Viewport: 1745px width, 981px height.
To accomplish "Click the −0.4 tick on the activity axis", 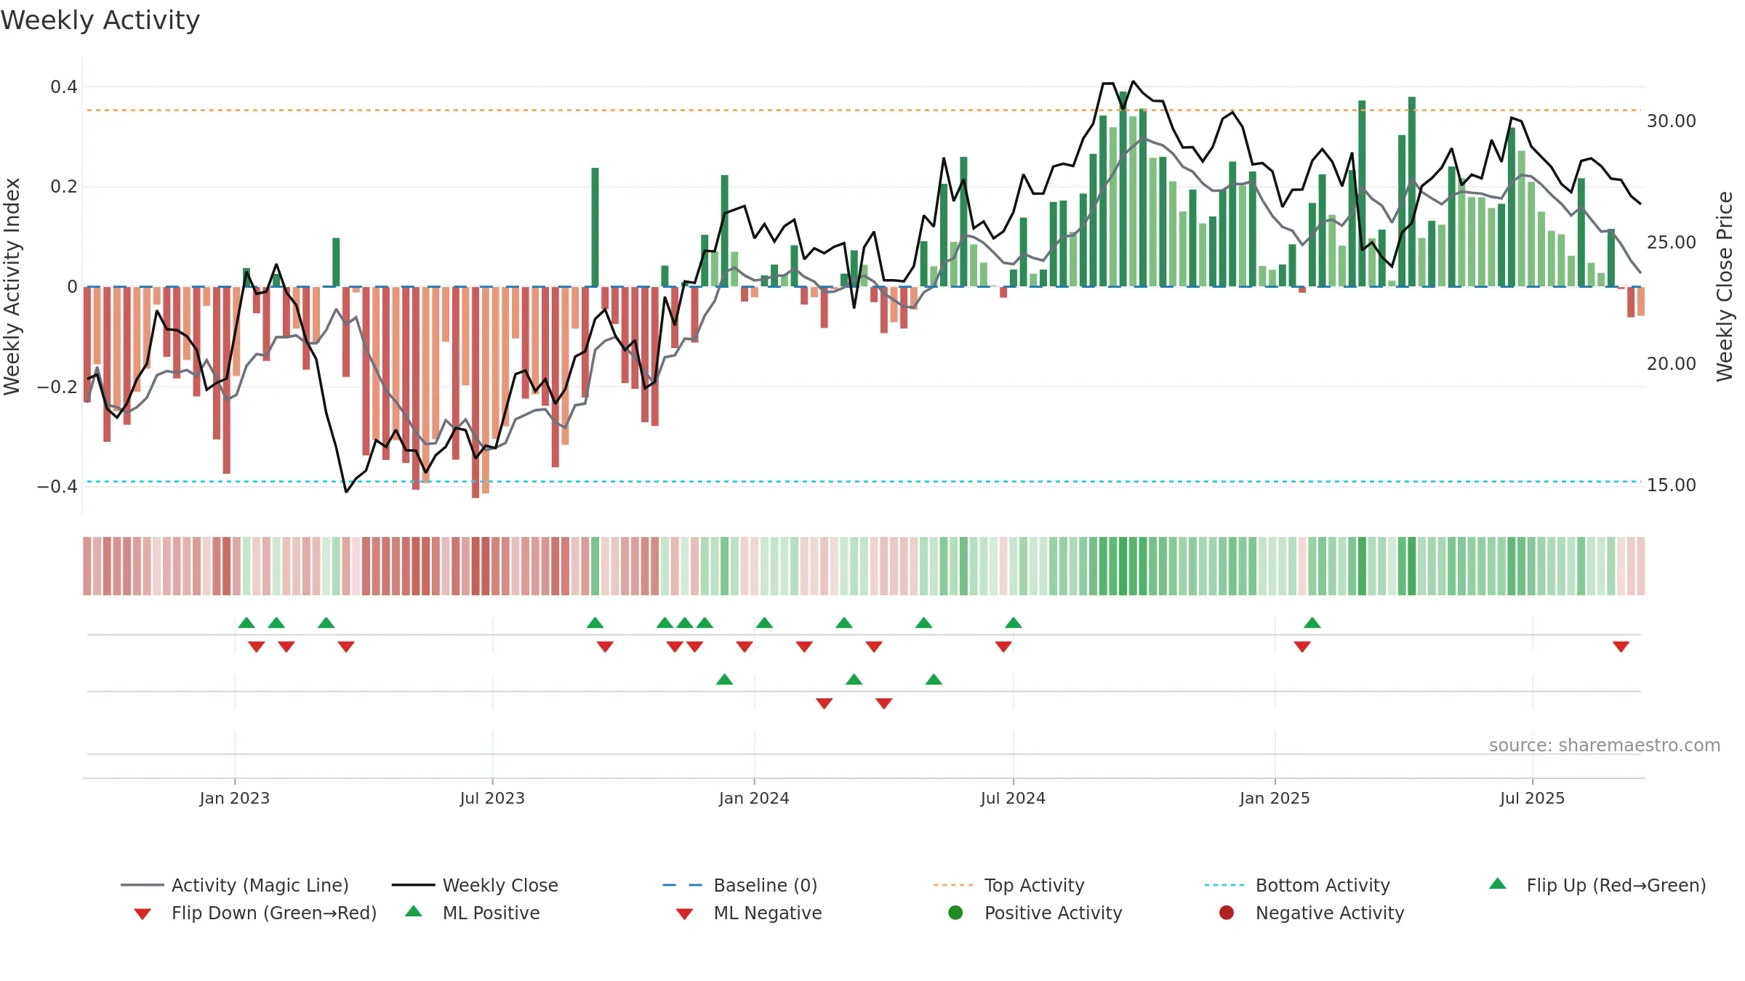I will tap(57, 486).
